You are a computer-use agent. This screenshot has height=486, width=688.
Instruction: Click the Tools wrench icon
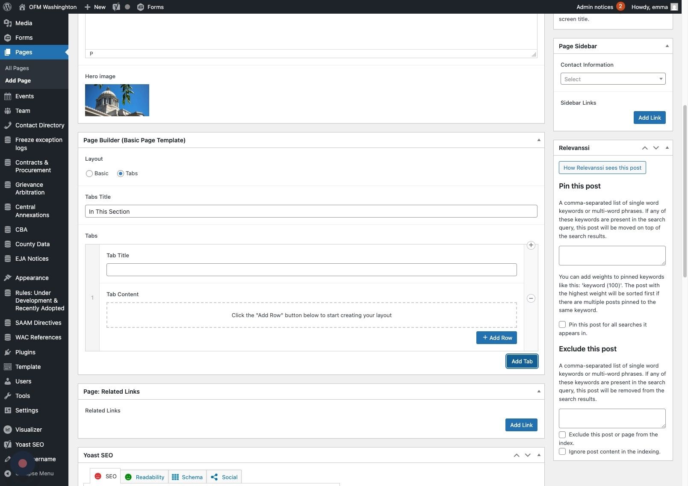coord(8,396)
